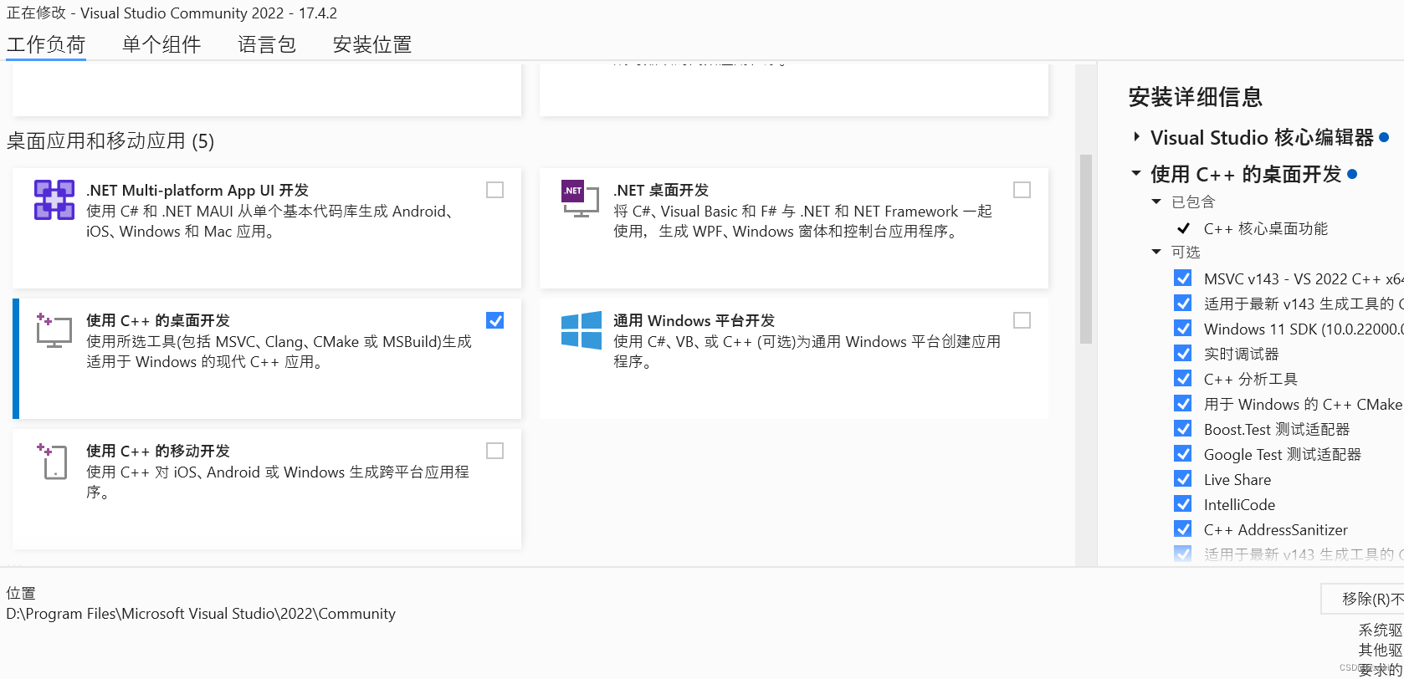The height and width of the screenshot is (679, 1404).
Task: Open the 安装位置 tab
Action: click(x=372, y=44)
